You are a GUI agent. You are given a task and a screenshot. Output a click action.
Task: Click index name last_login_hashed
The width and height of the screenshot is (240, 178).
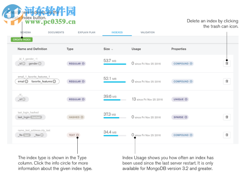[28, 112]
